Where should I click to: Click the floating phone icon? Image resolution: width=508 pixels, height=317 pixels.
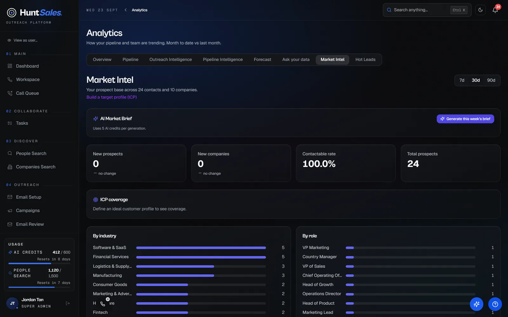point(103,304)
